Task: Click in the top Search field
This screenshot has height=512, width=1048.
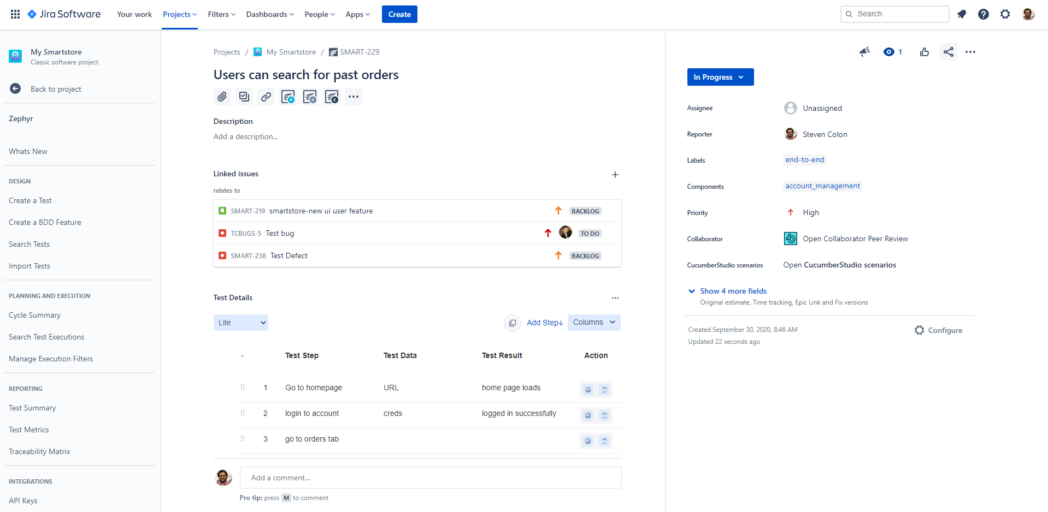Action: [894, 14]
